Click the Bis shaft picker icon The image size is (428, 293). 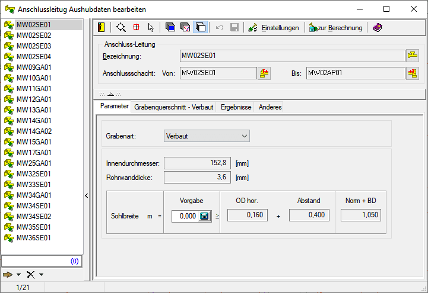(413, 73)
